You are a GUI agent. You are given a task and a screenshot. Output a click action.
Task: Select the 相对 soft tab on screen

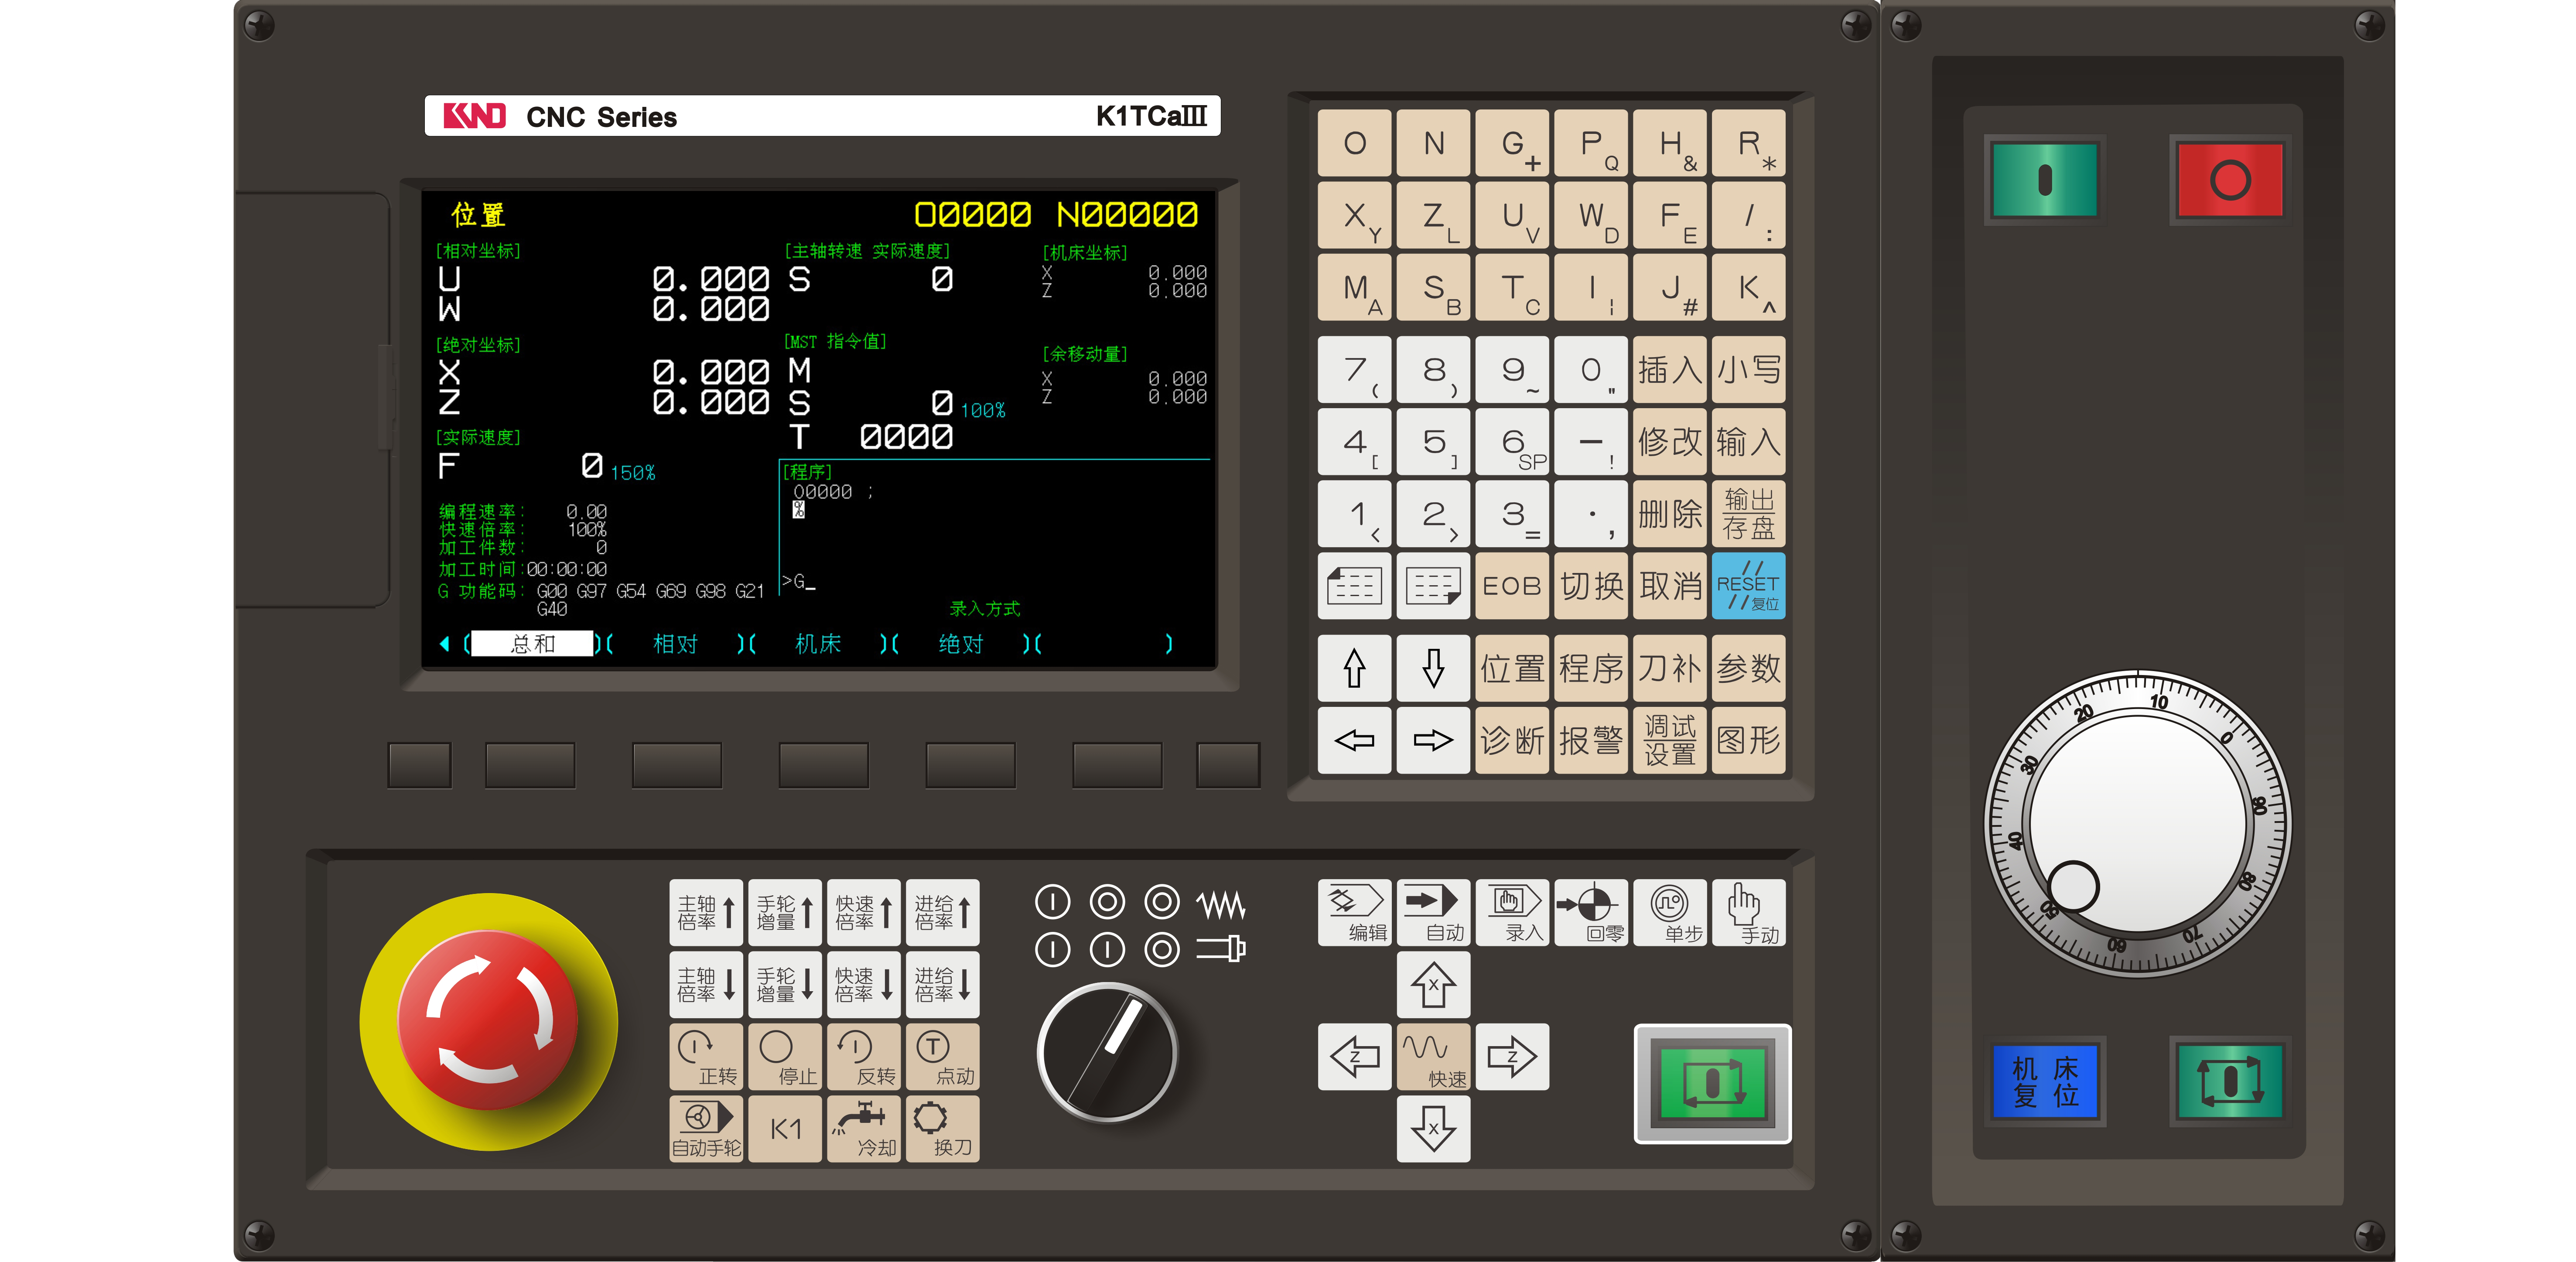[675, 644]
